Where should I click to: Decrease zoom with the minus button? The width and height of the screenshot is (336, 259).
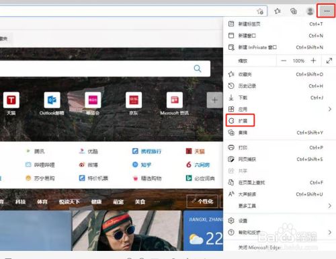(x=284, y=61)
